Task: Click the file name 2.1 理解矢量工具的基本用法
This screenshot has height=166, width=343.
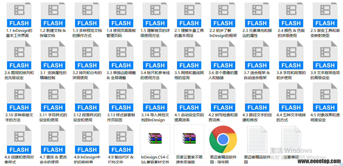Action: (189, 33)
